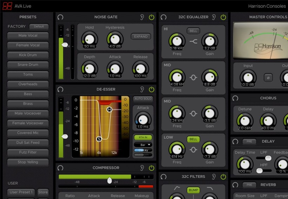Reset the Chorus module
288x199 pixels.
pyautogui.click(x=235, y=98)
